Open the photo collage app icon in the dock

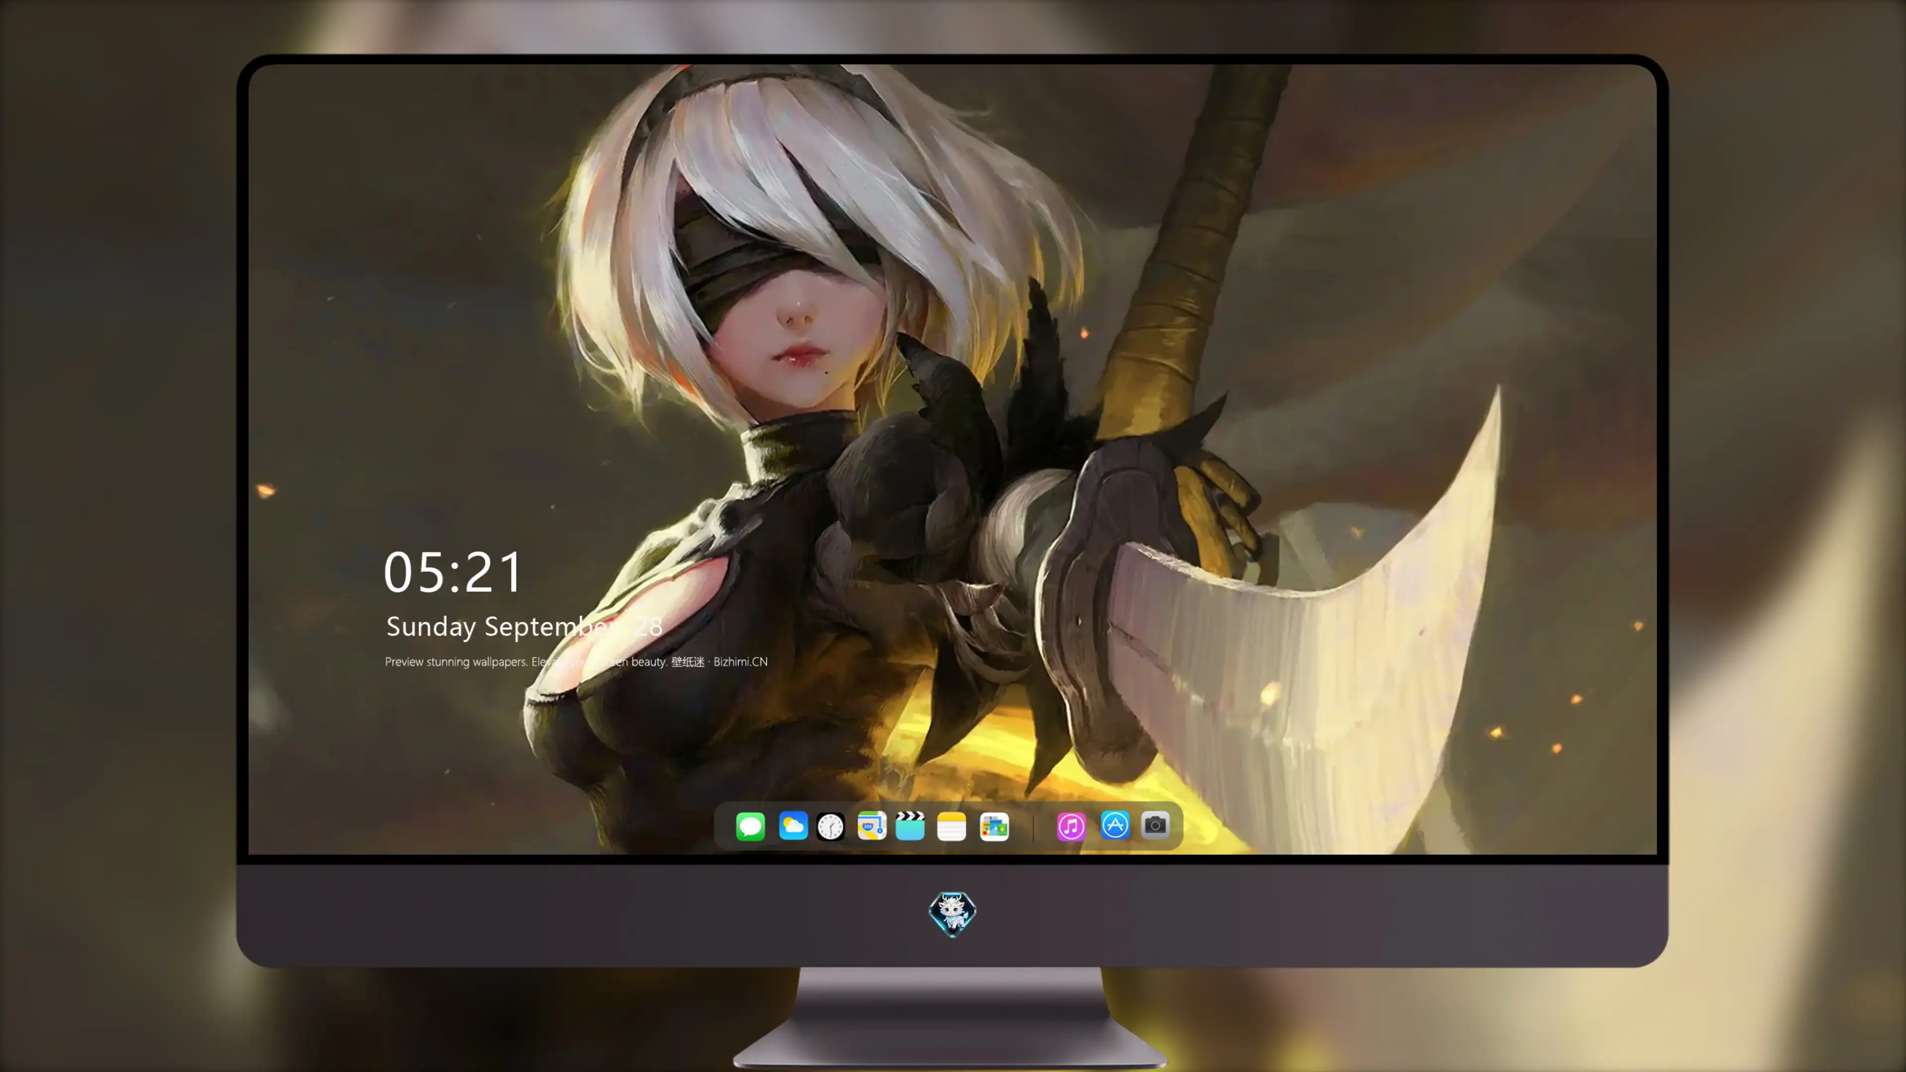tap(994, 826)
